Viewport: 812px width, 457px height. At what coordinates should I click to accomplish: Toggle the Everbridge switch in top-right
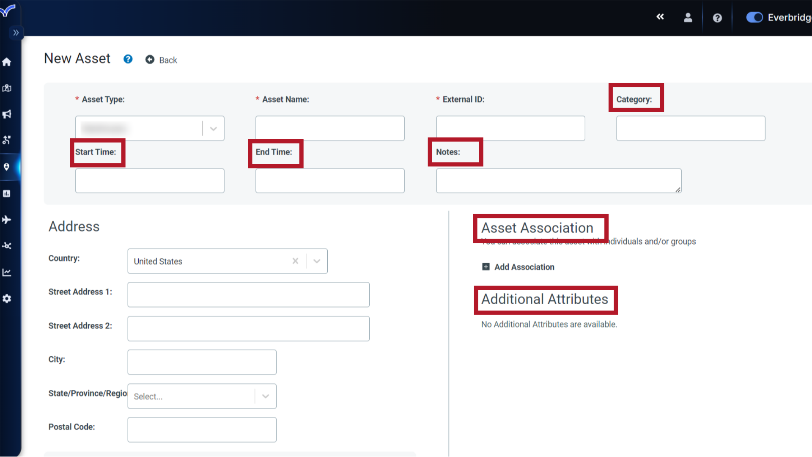754,17
